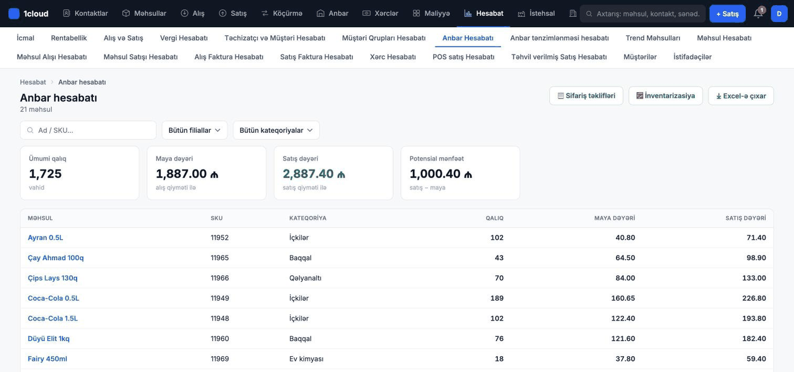Open the Coca-Cola 0.5L product
This screenshot has height=372, width=794.
click(53, 298)
